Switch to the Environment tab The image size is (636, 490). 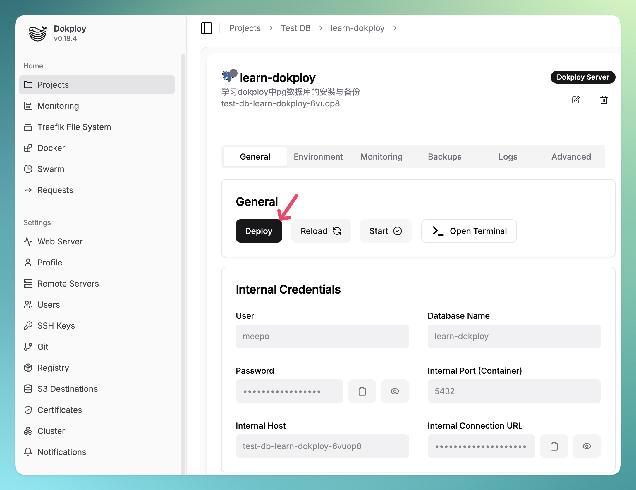coord(318,157)
